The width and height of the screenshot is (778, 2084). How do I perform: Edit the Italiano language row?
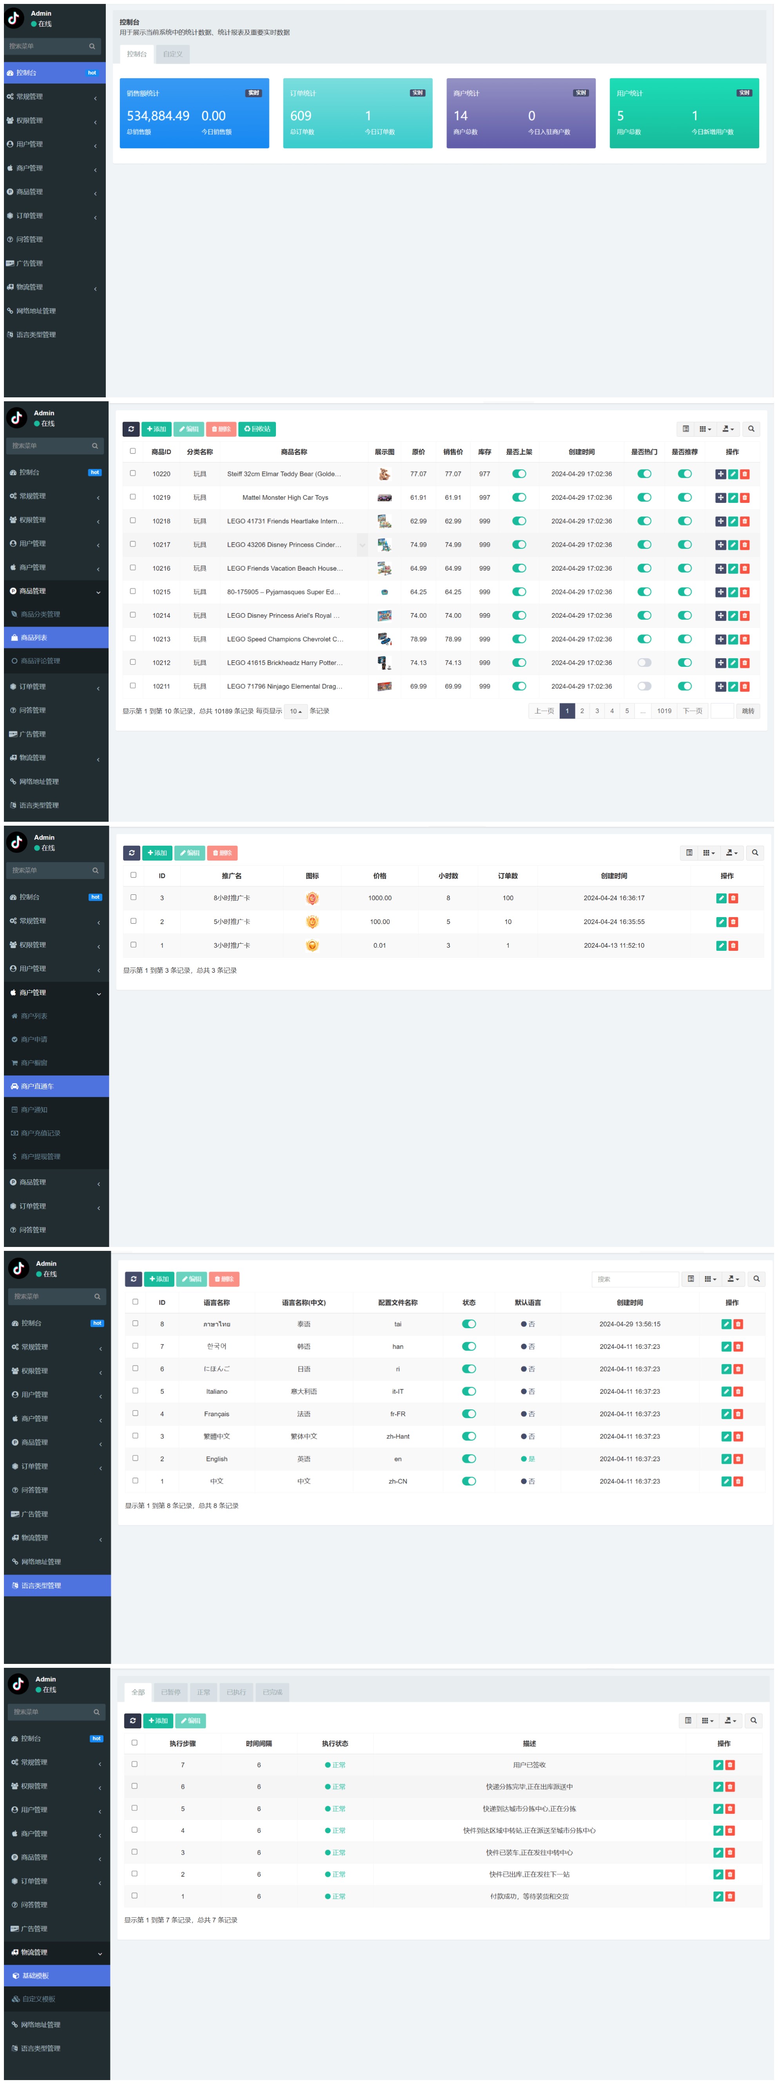[x=725, y=1392]
